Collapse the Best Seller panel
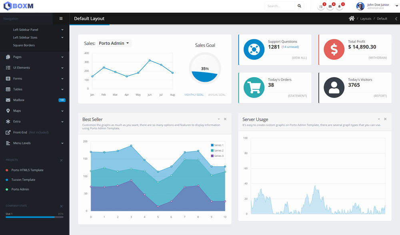Screen dimensions: 400x235 219,119
